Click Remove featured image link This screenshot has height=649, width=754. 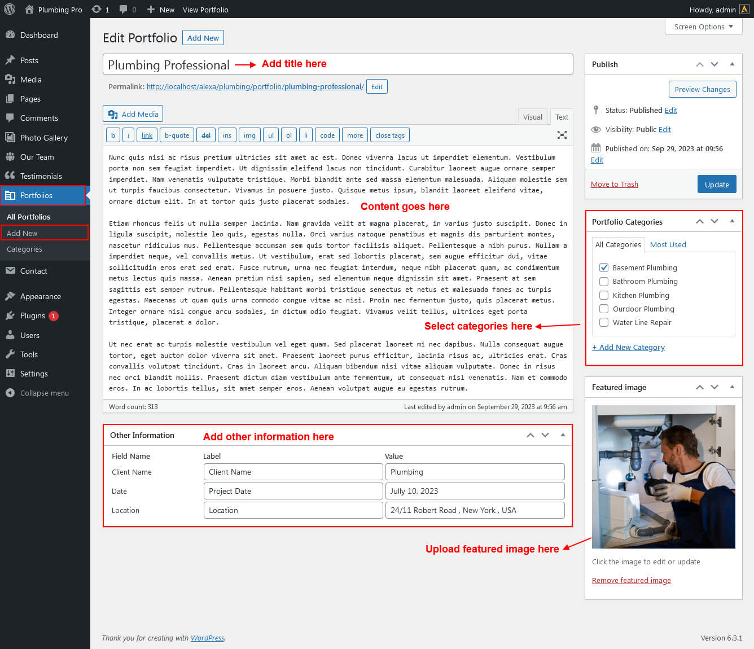[x=631, y=580]
